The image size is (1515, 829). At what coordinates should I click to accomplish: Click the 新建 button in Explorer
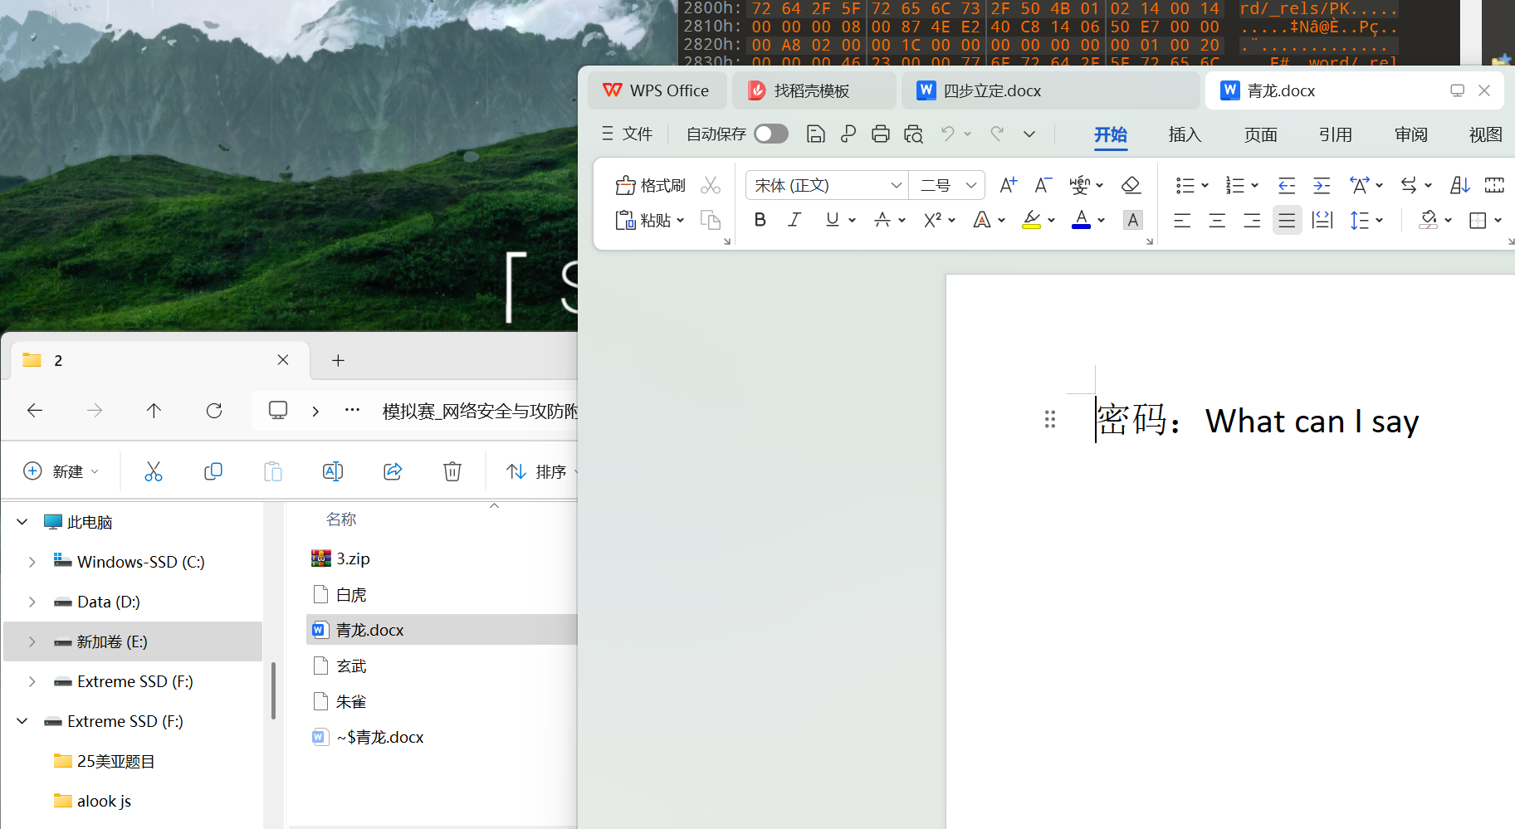pyautogui.click(x=61, y=471)
